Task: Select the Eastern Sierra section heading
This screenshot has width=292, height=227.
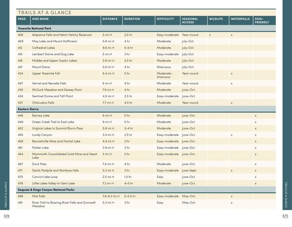Action: click(28, 109)
